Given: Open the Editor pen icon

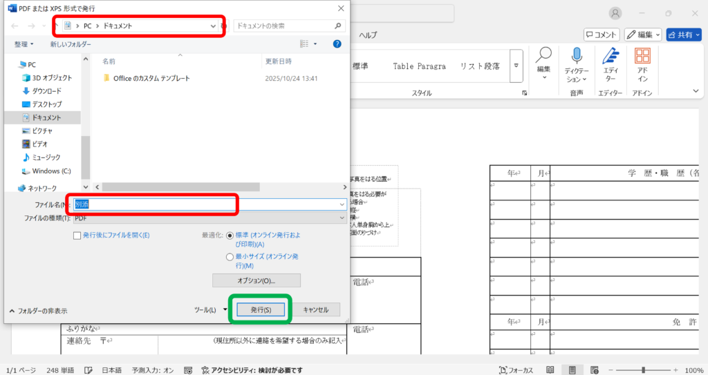Looking at the screenshot, I should point(611,57).
